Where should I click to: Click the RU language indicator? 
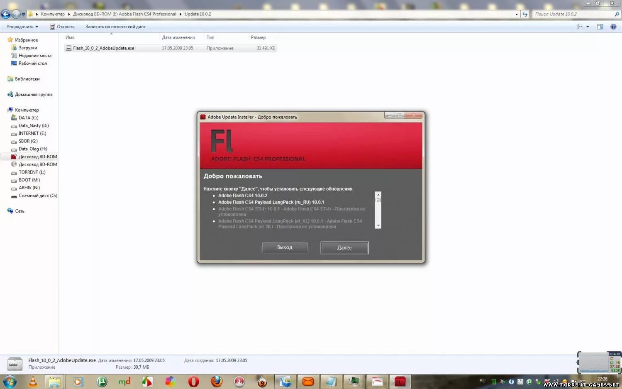pyautogui.click(x=482, y=381)
